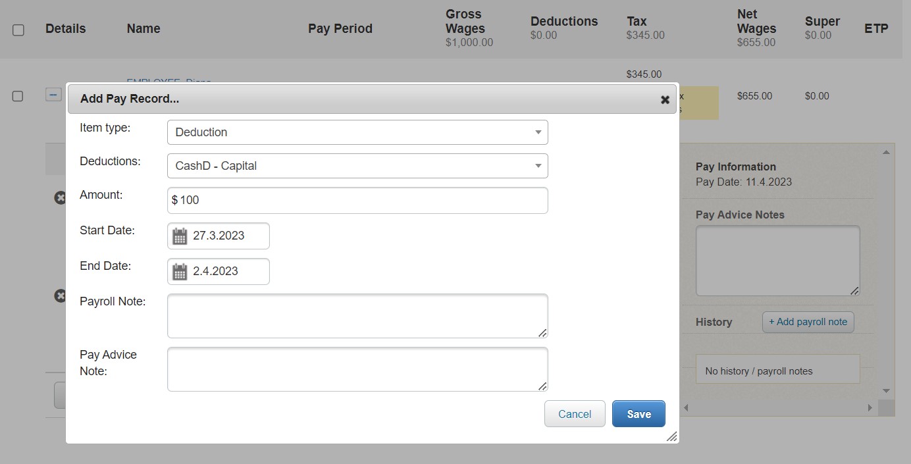Tick the employee row checkbox
Screen dimensions: 911x464
coord(18,96)
